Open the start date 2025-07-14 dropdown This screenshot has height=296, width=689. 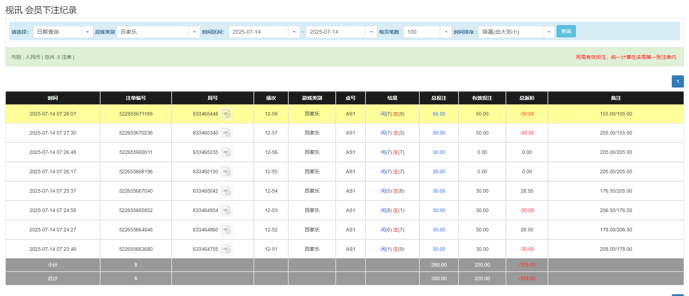pyautogui.click(x=294, y=32)
